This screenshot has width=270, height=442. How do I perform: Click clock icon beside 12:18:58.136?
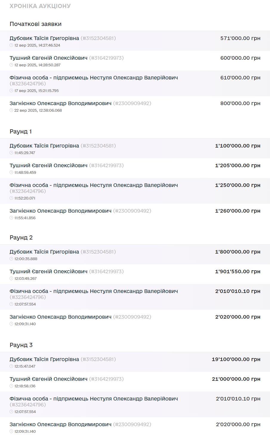11,386
